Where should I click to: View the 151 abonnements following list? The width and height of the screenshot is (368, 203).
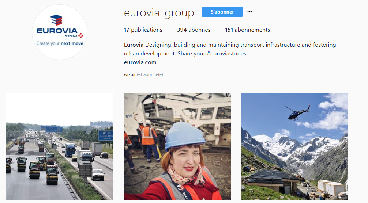pos(247,30)
